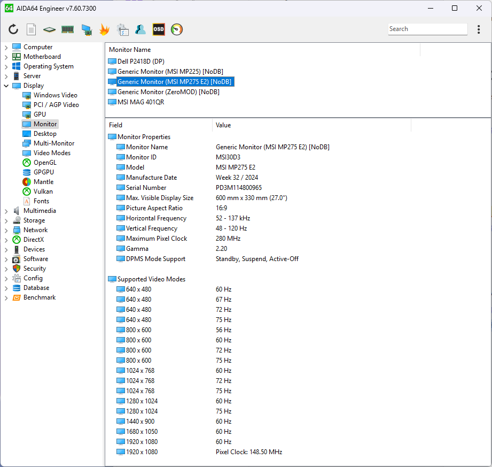Expand the Operating System node

click(x=6, y=67)
